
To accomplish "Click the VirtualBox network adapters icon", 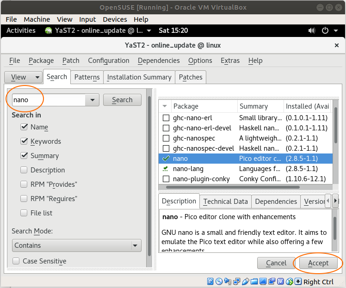I will pos(236,282).
